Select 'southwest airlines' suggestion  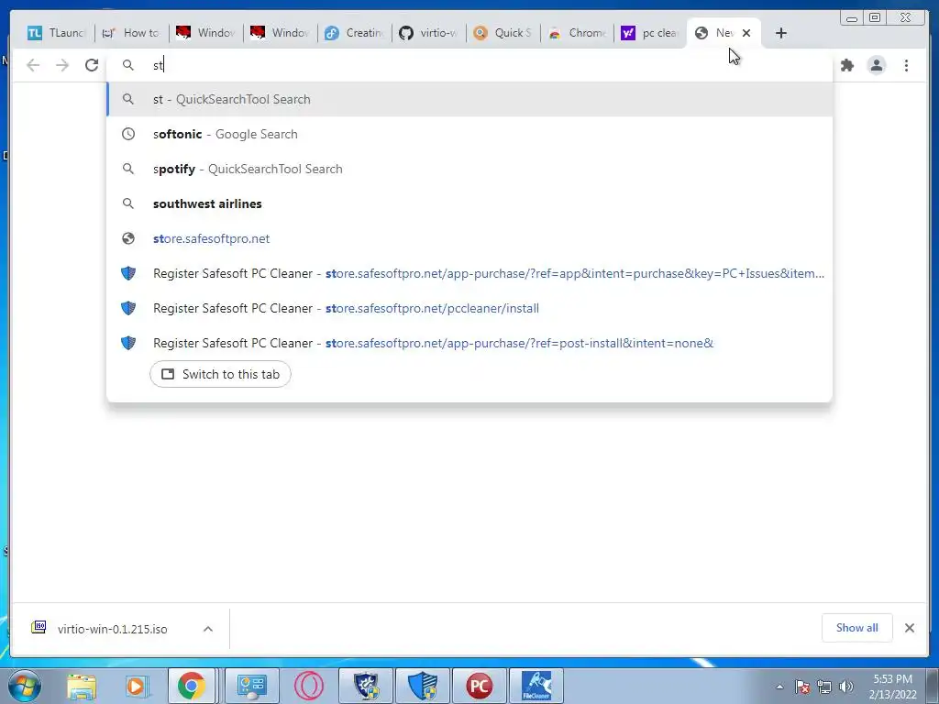pos(469,203)
